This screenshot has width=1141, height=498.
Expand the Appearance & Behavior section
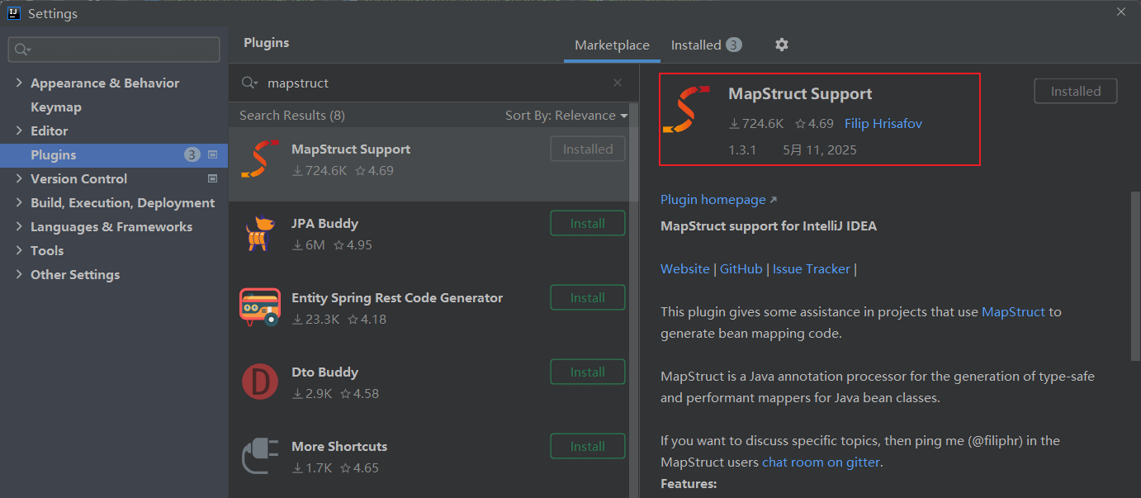(x=19, y=83)
